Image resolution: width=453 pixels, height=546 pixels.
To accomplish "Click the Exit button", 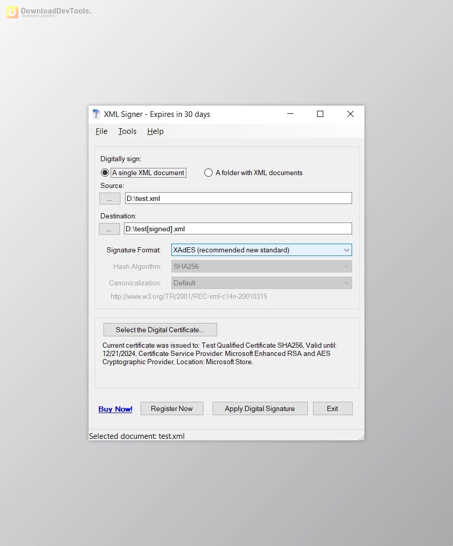I will point(333,408).
